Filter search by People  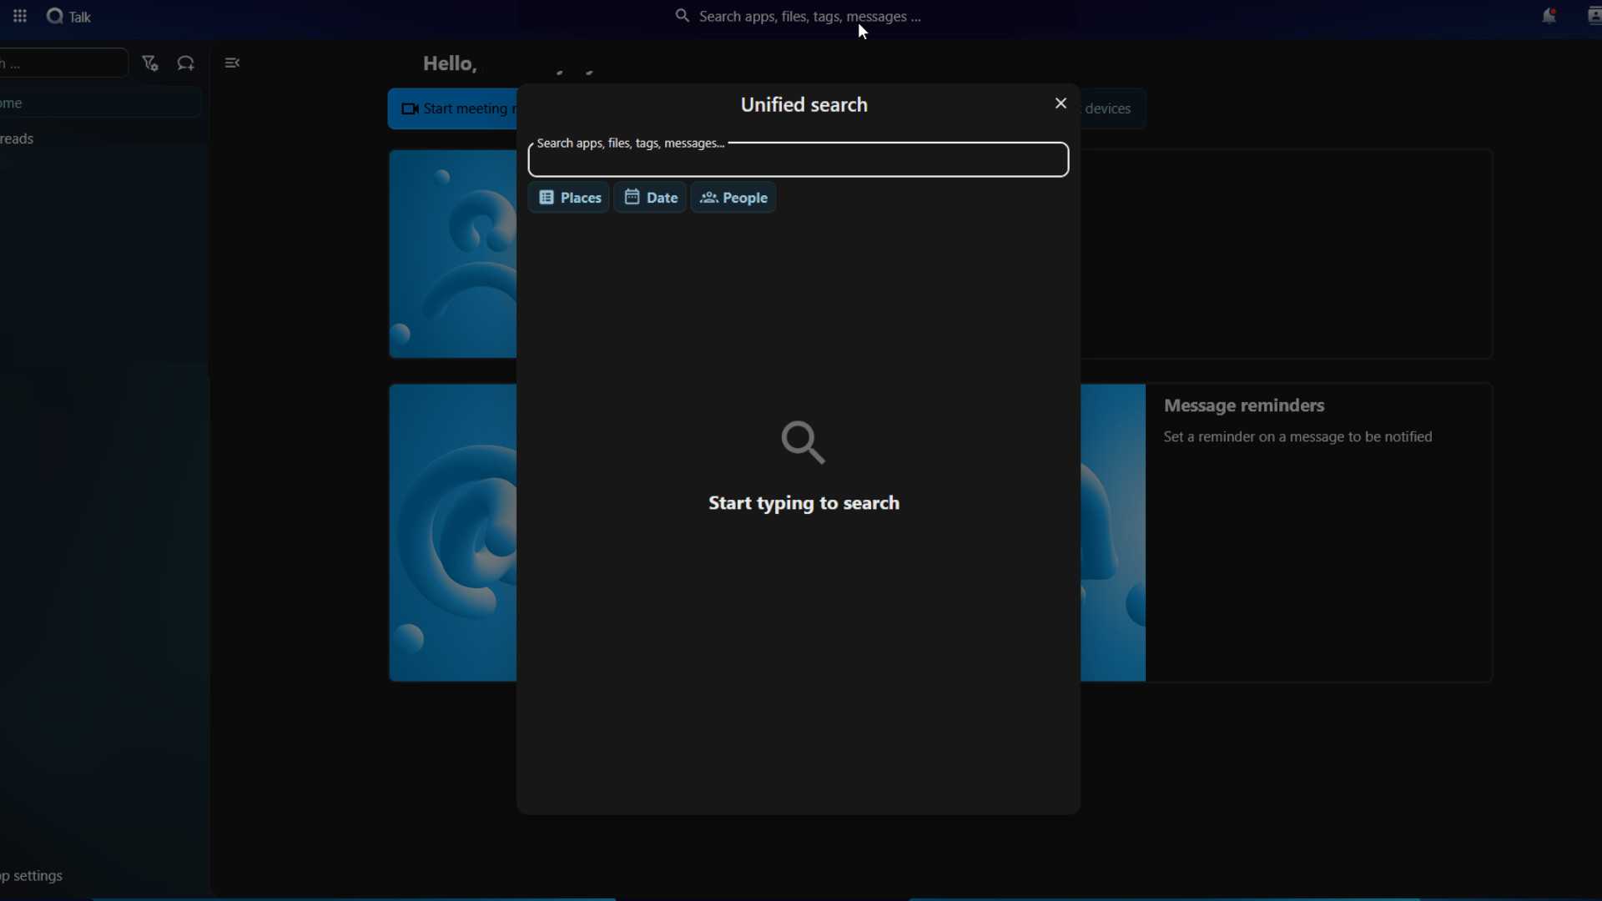734,198
